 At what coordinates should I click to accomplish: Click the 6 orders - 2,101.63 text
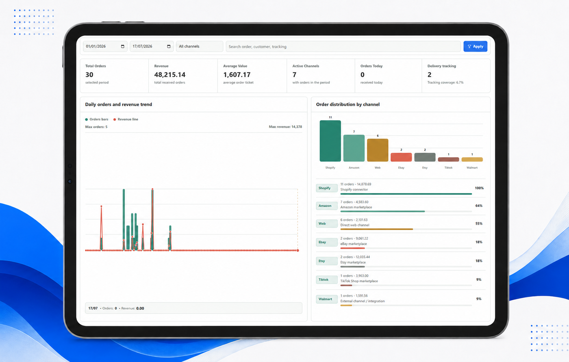pyautogui.click(x=354, y=220)
